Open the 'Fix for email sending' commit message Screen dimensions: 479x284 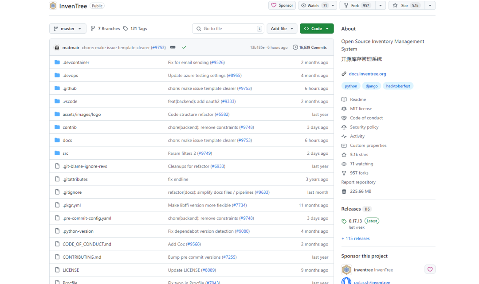click(188, 62)
